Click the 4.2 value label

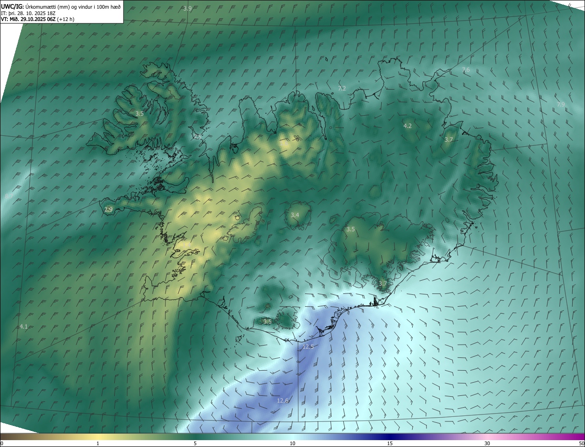pyautogui.click(x=408, y=126)
